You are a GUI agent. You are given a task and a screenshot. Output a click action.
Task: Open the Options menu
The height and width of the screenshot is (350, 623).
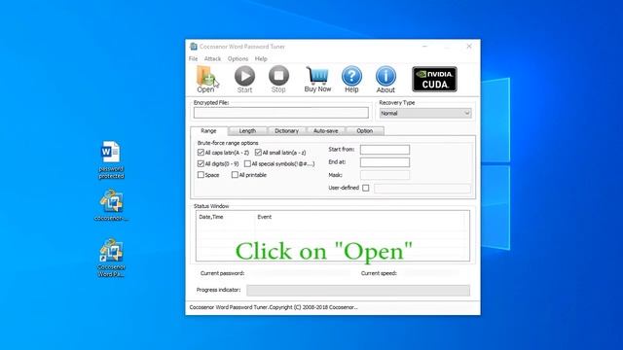(238, 58)
